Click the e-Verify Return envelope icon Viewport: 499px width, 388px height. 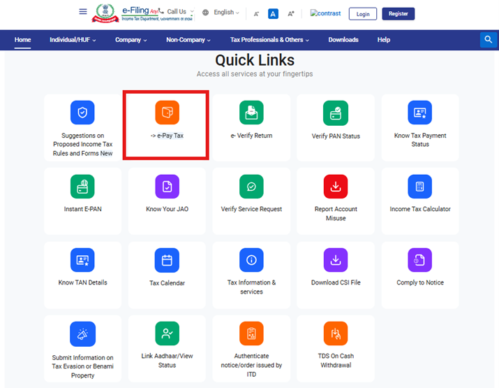(251, 113)
